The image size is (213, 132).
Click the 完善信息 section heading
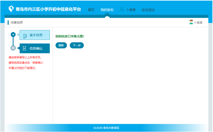click(x=17, y=22)
